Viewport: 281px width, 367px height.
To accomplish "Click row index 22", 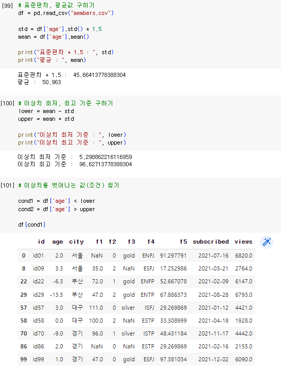I will (24, 281).
